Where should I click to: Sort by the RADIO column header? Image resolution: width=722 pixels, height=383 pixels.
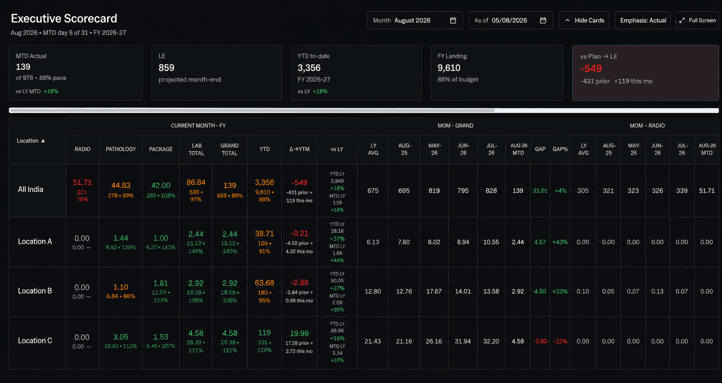(x=83, y=149)
